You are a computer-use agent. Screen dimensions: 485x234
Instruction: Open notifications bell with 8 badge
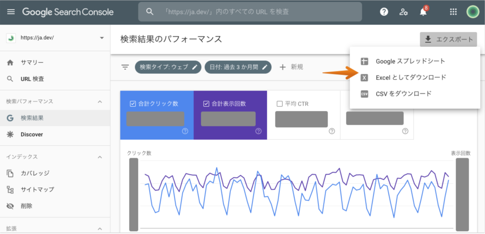423,12
